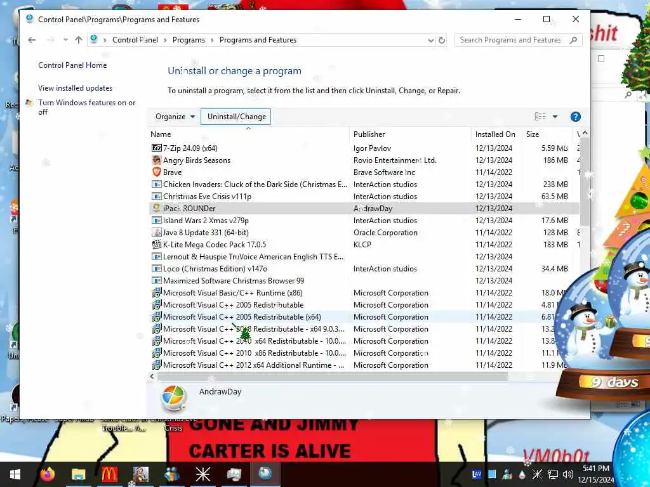Click the Control Panel breadcrumb
This screenshot has width=650, height=487.
point(135,40)
